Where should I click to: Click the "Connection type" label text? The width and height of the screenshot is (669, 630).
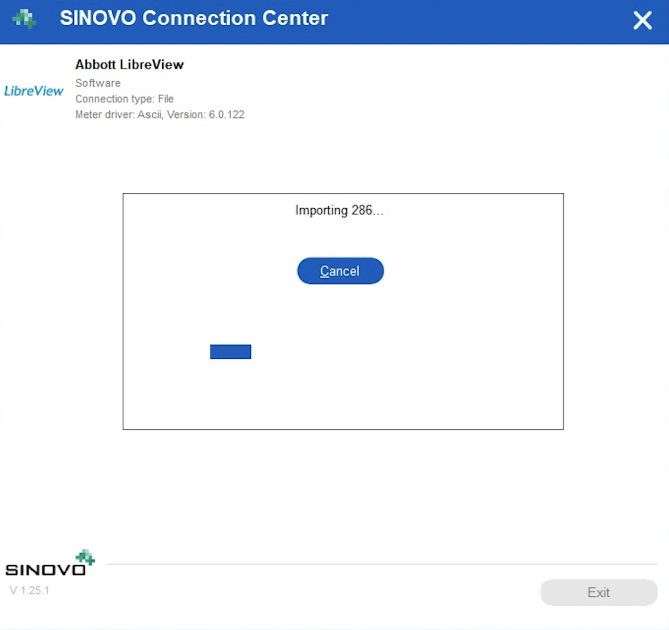[114, 99]
